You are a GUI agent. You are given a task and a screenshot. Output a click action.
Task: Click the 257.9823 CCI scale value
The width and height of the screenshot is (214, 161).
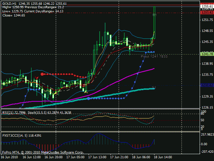207,135
